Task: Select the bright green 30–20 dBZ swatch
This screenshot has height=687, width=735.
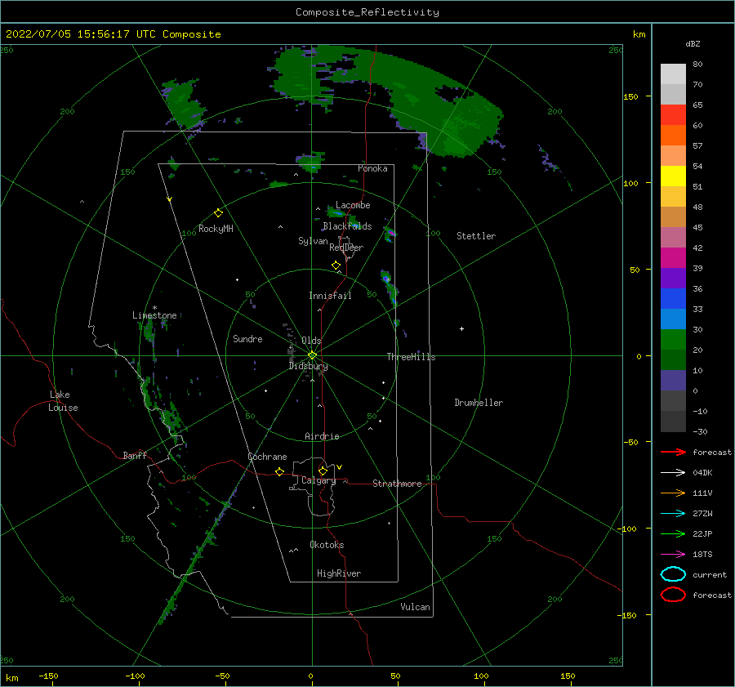Action: [673, 339]
